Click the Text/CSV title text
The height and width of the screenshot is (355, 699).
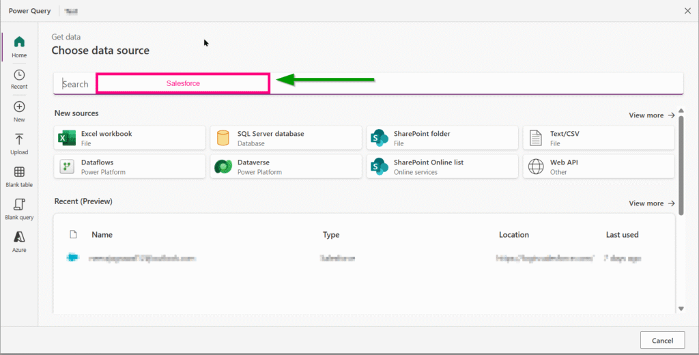pos(565,134)
